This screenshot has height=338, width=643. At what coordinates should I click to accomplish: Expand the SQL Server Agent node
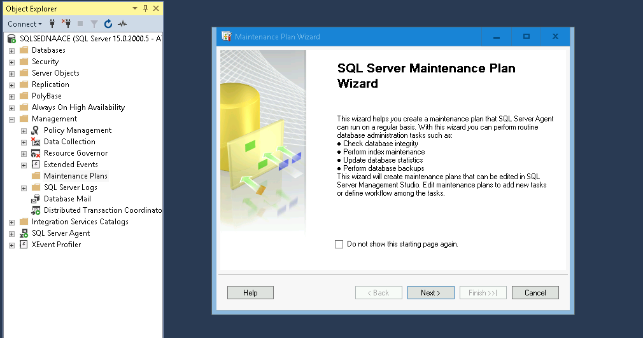coord(11,234)
